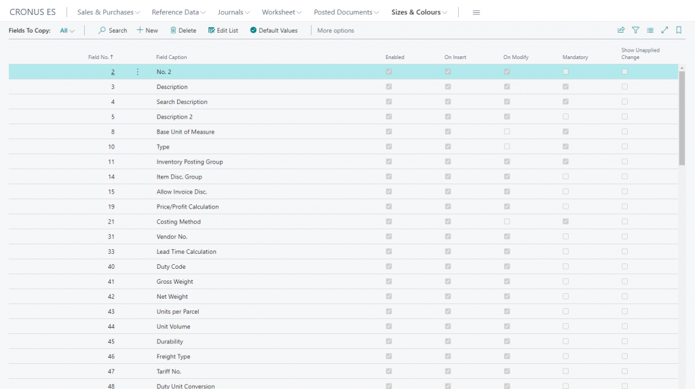Toggle On Insert checkbox for Type
The height and width of the screenshot is (389, 695).
(x=448, y=147)
